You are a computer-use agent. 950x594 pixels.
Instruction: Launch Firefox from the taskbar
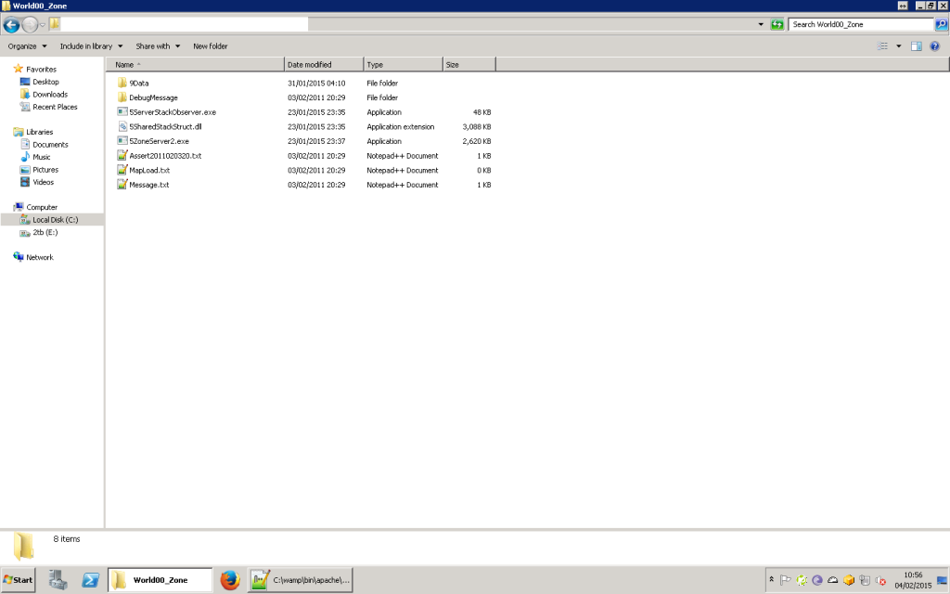(230, 580)
